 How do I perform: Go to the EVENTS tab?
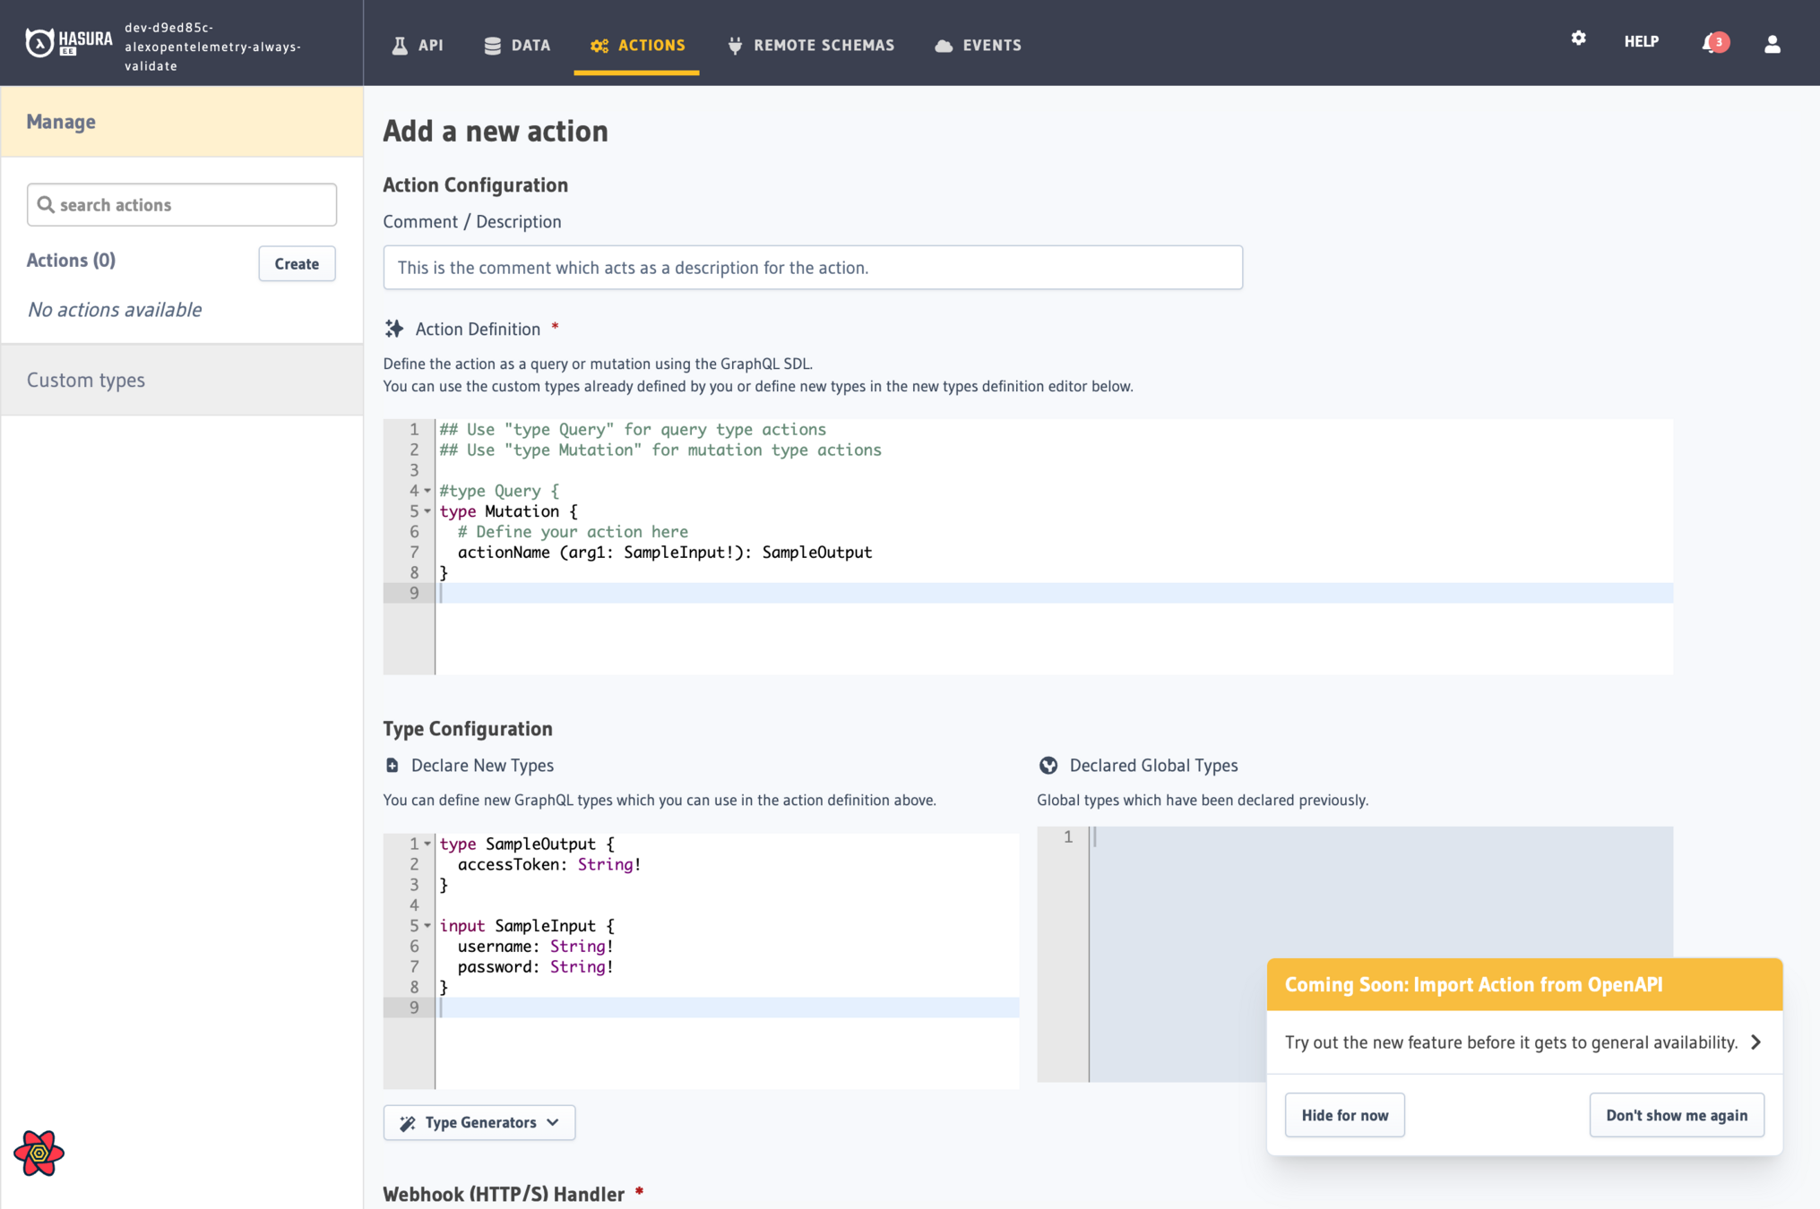tap(978, 45)
